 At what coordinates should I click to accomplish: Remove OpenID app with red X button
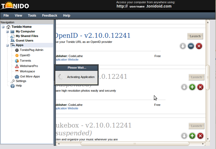pyautogui.click(x=199, y=46)
